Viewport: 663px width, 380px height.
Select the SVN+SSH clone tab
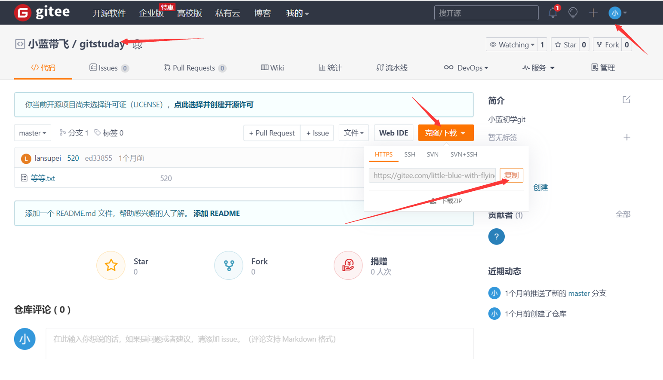point(463,154)
